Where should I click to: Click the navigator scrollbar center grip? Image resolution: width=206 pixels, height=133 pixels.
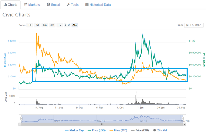pos(102,124)
